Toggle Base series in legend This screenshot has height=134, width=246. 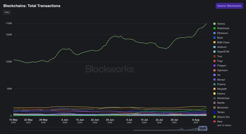click(x=218, y=37)
